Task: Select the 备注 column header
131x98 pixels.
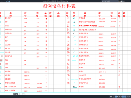Action: point(58,14)
